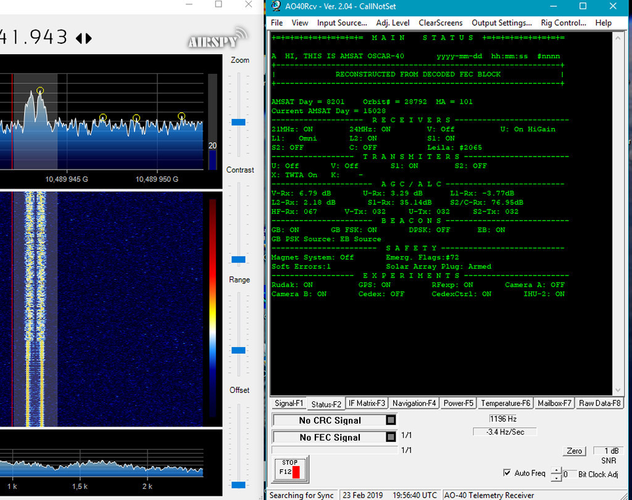Open the Rig Control... menu
The width and height of the screenshot is (632, 500).
tap(563, 23)
